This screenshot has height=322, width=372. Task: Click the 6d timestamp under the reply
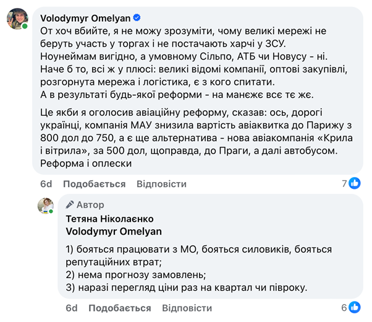point(73,308)
